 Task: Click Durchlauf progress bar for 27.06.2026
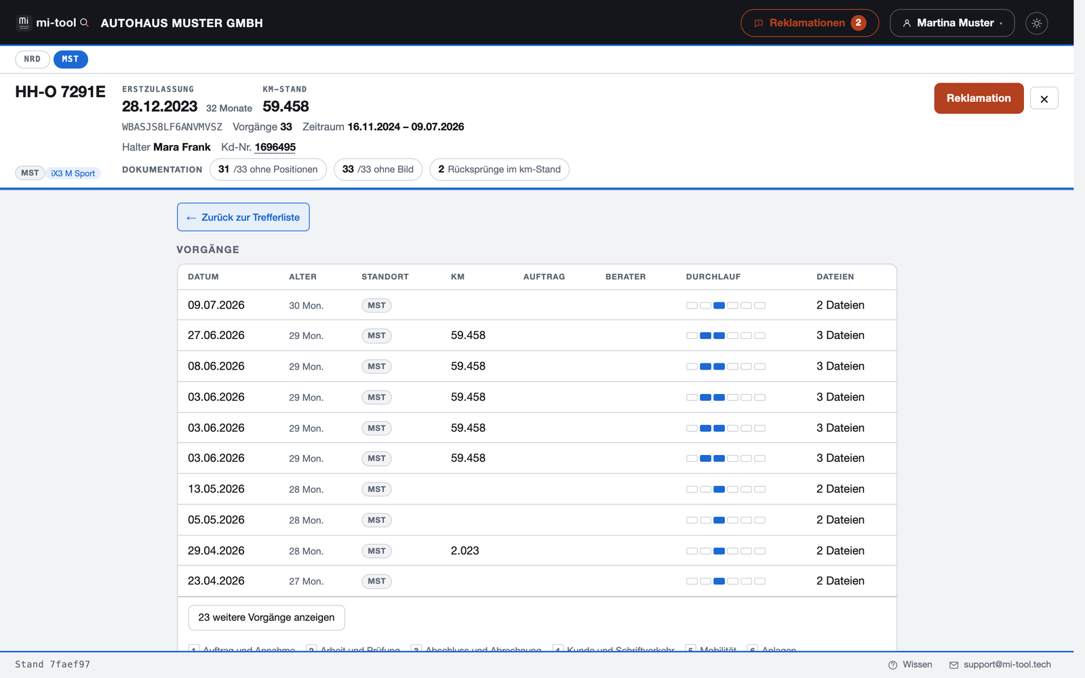click(726, 336)
